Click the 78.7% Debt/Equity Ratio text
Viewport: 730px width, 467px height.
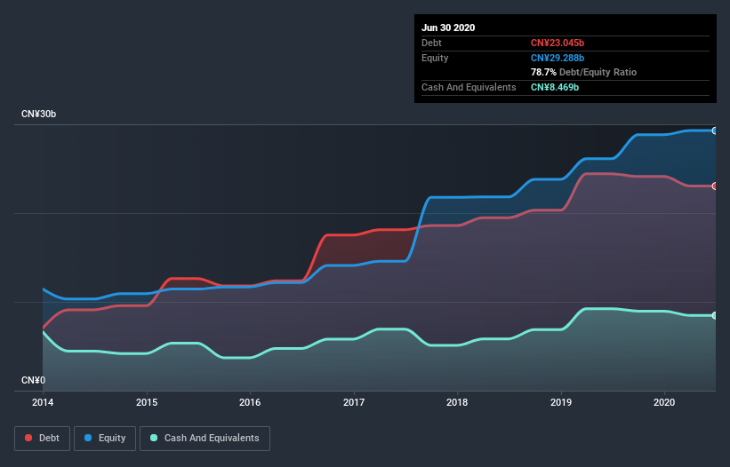pyautogui.click(x=584, y=72)
